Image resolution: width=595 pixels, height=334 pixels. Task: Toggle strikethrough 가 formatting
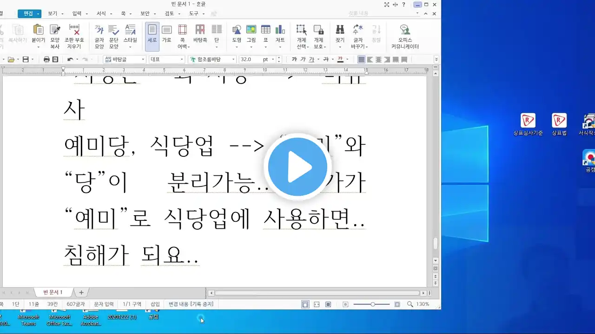coord(325,59)
